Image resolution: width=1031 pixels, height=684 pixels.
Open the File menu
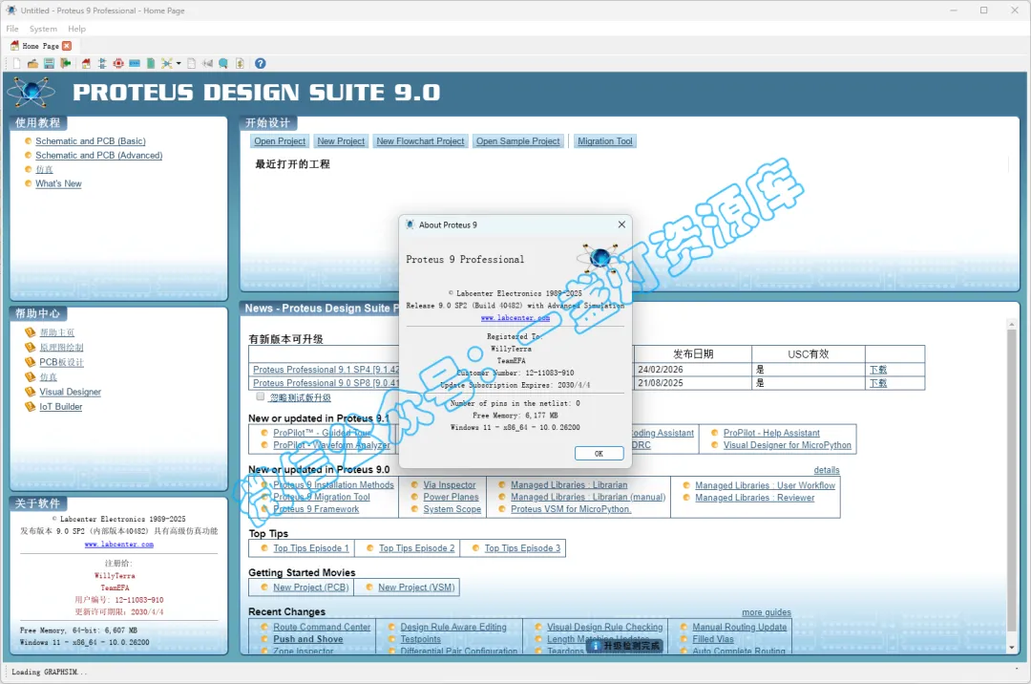(x=12, y=29)
